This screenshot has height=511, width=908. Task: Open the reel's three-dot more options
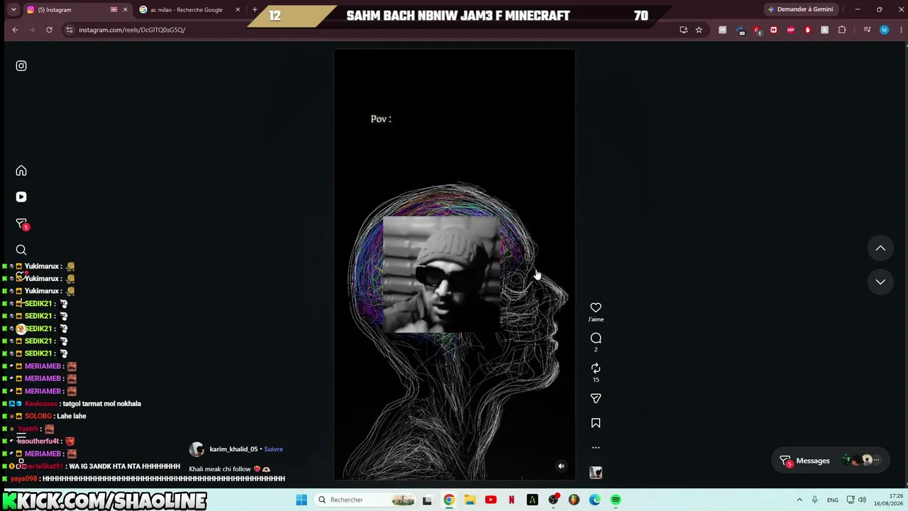coord(596,448)
